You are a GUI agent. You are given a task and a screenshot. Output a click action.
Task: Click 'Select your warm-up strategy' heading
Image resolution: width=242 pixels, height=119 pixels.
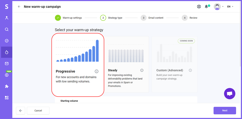pos(79,30)
